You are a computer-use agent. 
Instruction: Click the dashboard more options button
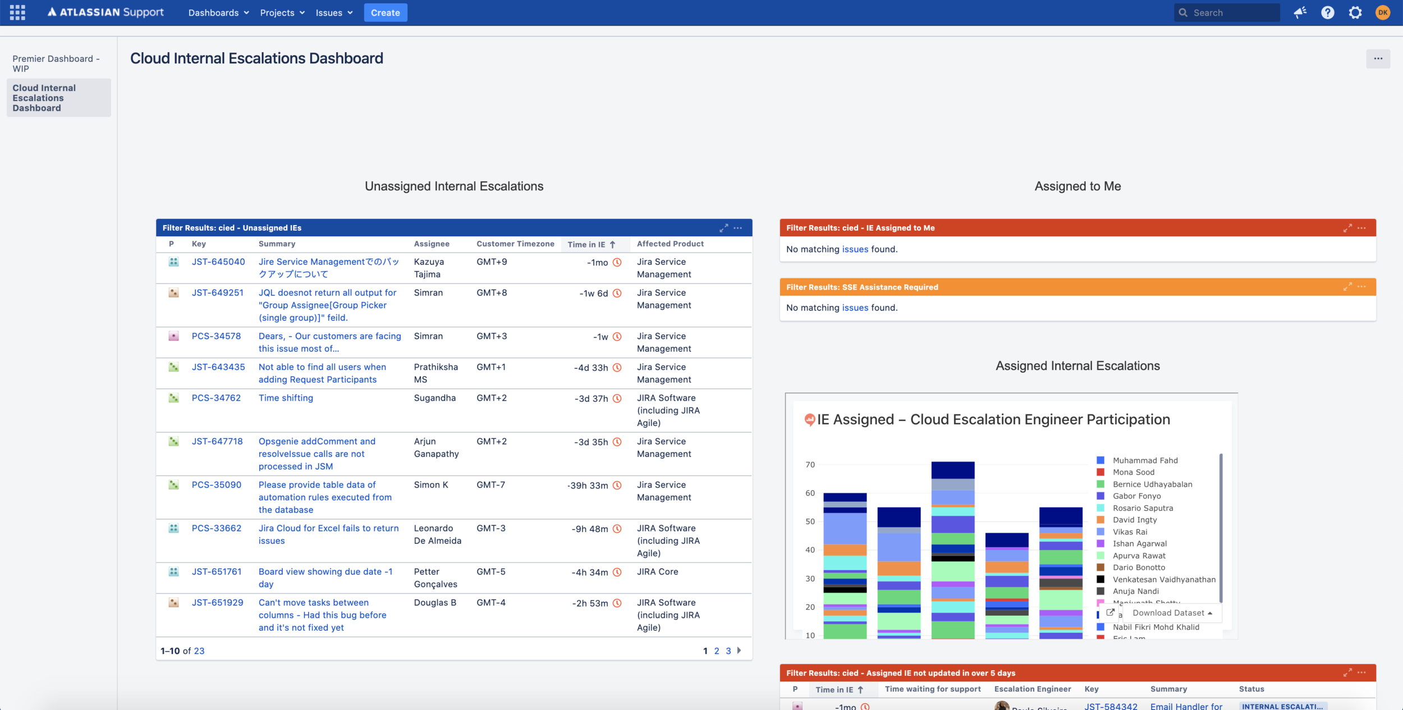[x=1378, y=58]
